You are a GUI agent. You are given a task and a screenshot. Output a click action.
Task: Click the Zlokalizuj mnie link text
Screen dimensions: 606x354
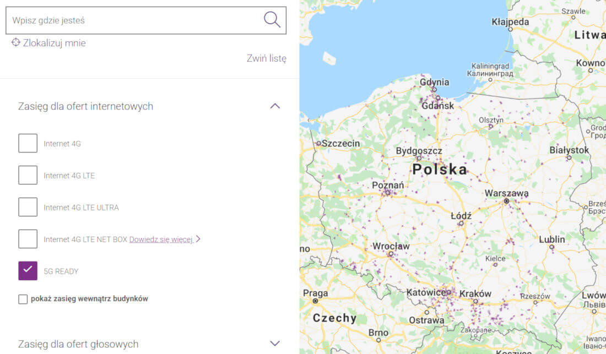(x=54, y=43)
